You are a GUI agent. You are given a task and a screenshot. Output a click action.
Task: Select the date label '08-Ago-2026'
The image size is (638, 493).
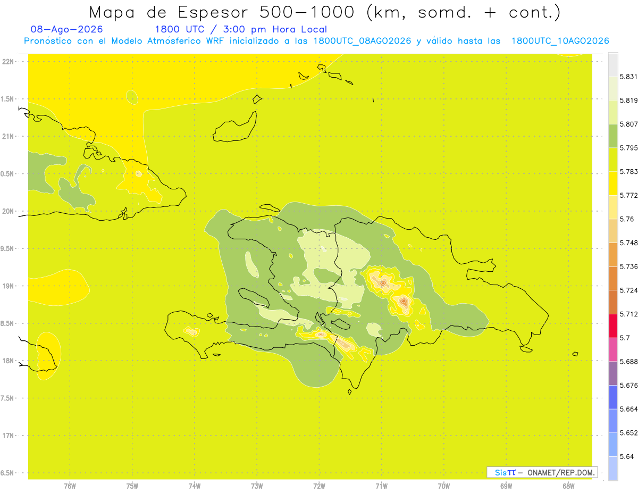[67, 29]
